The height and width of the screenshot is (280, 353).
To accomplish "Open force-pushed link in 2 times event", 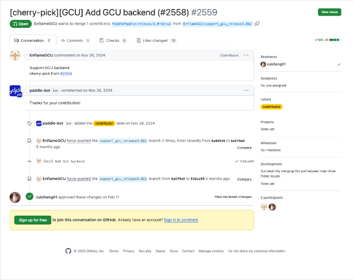I will pyautogui.click(x=79, y=141).
